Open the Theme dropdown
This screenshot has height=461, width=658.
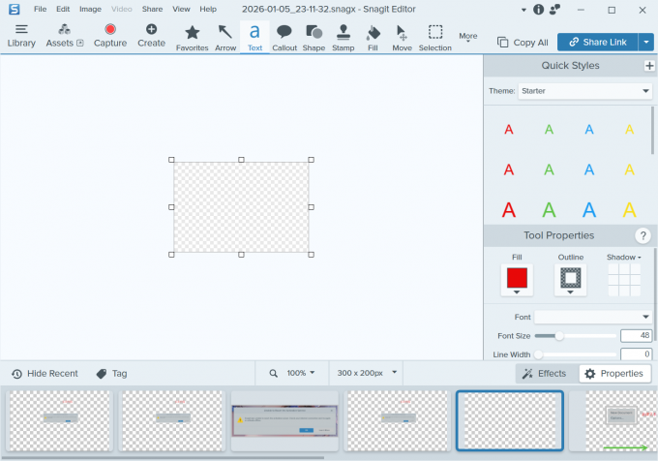point(583,91)
